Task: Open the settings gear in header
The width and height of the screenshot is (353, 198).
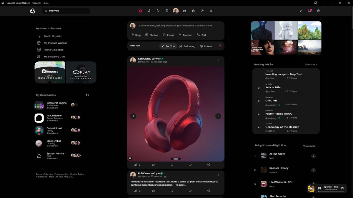Action: (318, 11)
